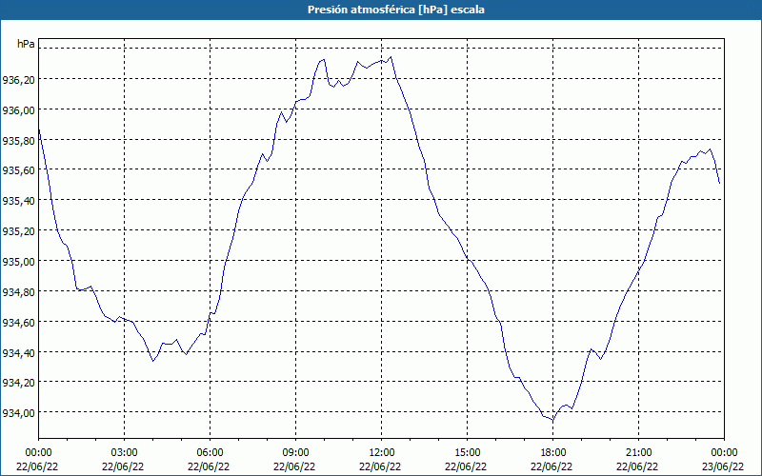Viewport: 762px width, 476px height.
Task: Pick the 935,20 y-axis label
Action: tap(19, 231)
